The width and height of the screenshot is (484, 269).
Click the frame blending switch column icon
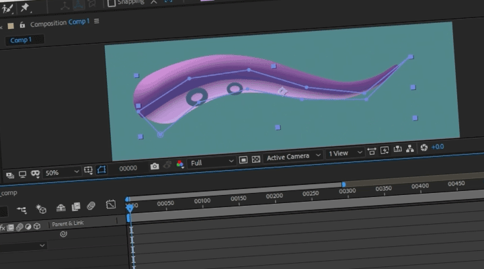[11, 228]
